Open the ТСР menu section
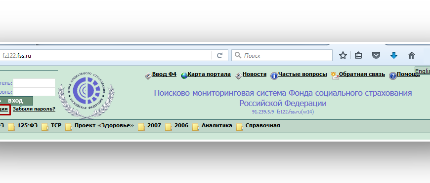Viewport: 430px width, 183px height. click(x=56, y=126)
